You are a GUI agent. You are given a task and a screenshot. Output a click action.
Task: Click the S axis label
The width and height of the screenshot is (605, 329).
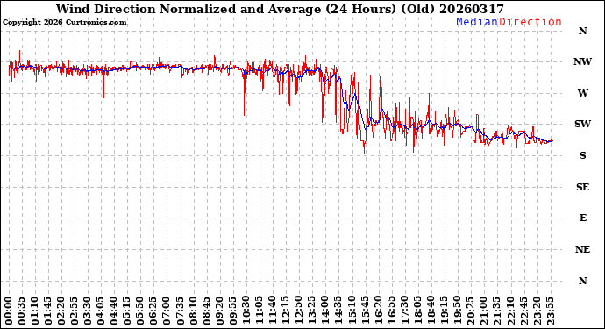coord(582,155)
